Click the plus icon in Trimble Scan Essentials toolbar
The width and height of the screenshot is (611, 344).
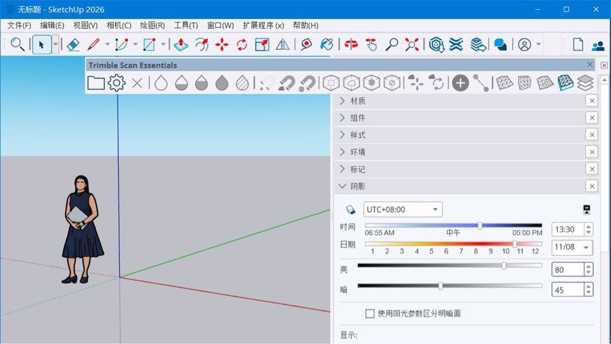click(460, 83)
